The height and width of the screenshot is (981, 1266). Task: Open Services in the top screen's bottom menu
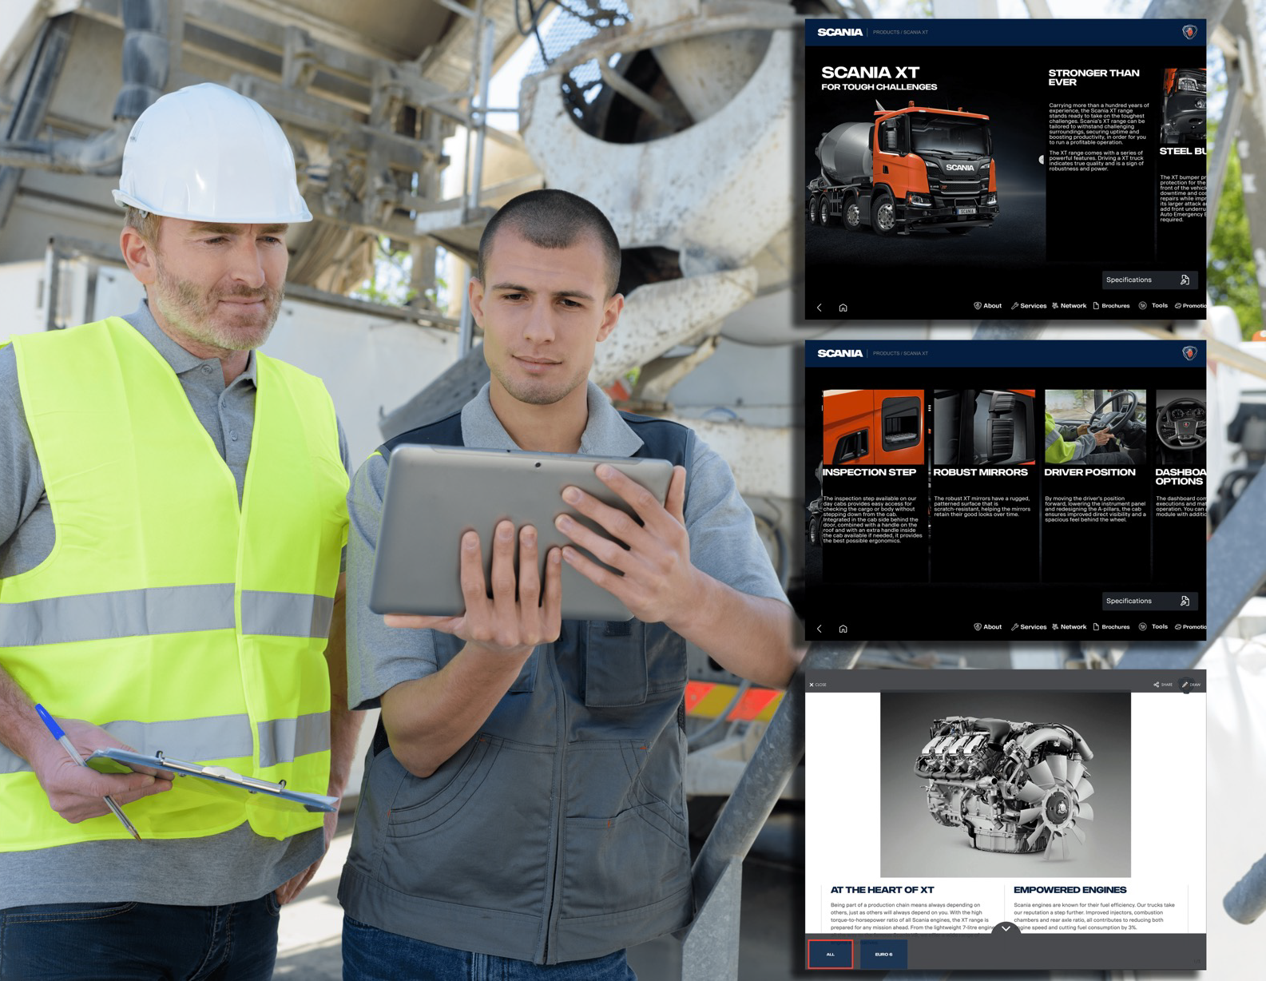pos(1029,306)
